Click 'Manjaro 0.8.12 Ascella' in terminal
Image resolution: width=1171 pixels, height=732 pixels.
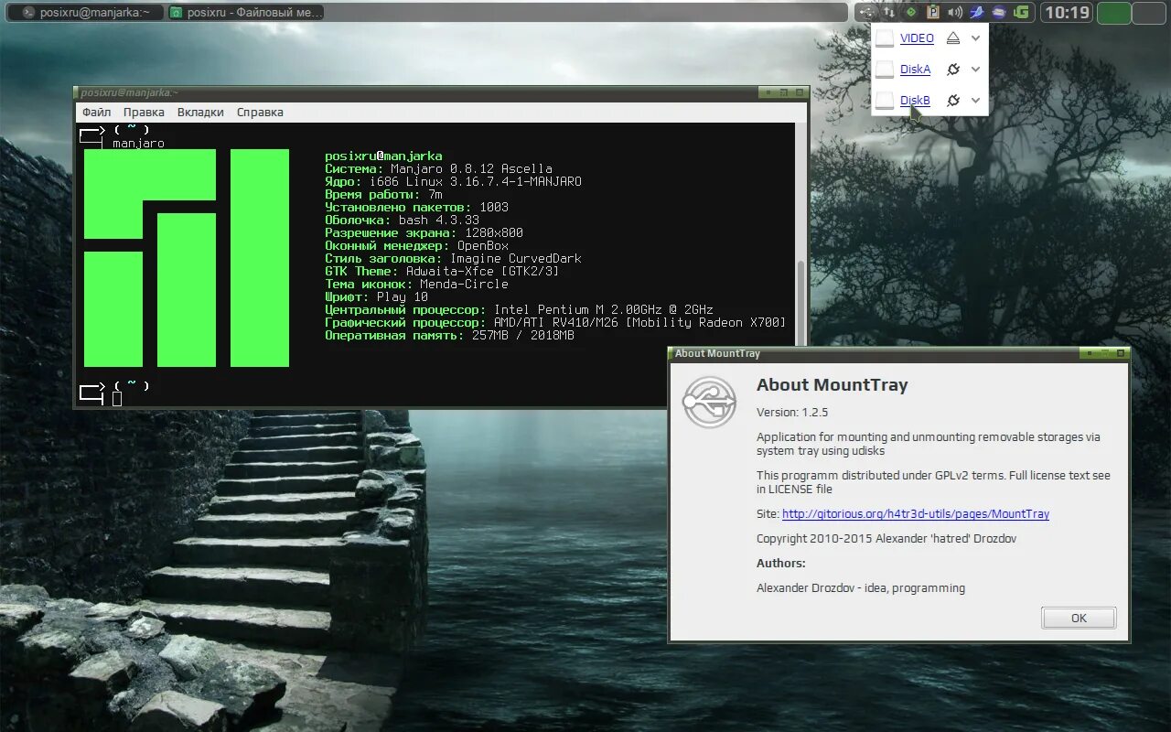pos(471,169)
